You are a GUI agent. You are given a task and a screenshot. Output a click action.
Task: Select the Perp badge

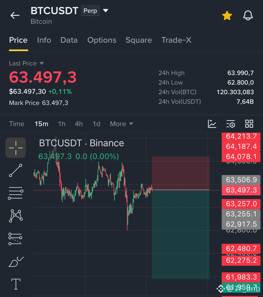[90, 10]
